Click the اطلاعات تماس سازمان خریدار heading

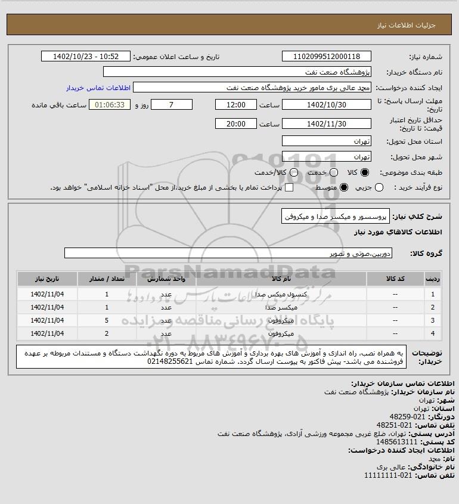point(402,384)
